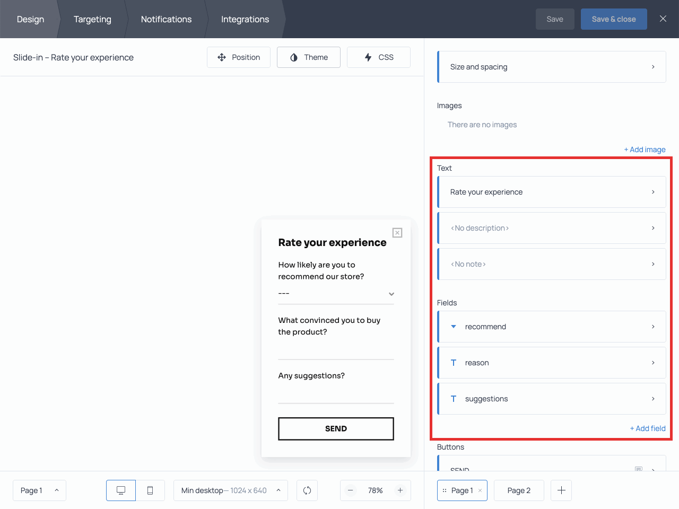This screenshot has height=509, width=679.
Task: Expand the Size and spacing section
Action: 552,67
